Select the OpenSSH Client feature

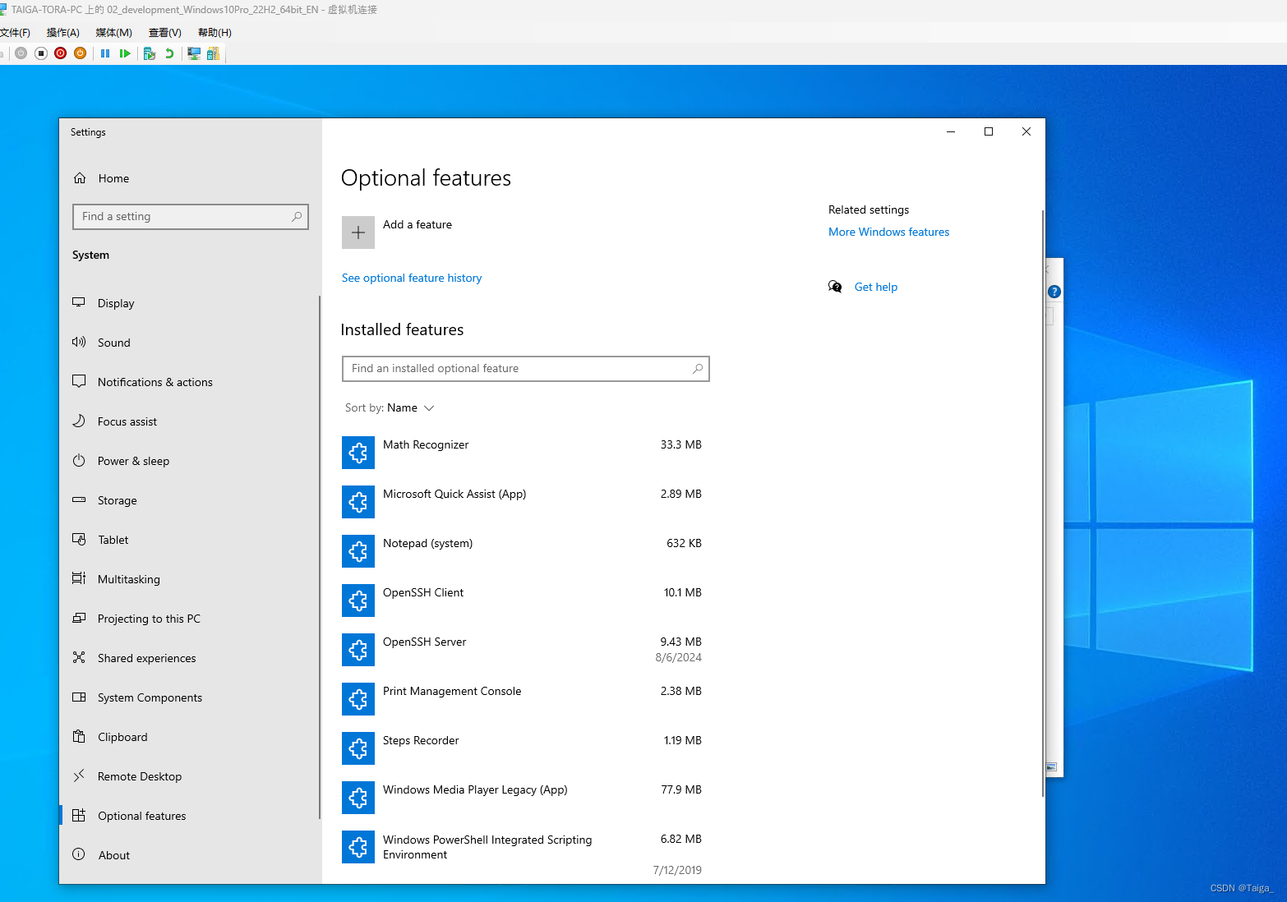[x=525, y=601]
